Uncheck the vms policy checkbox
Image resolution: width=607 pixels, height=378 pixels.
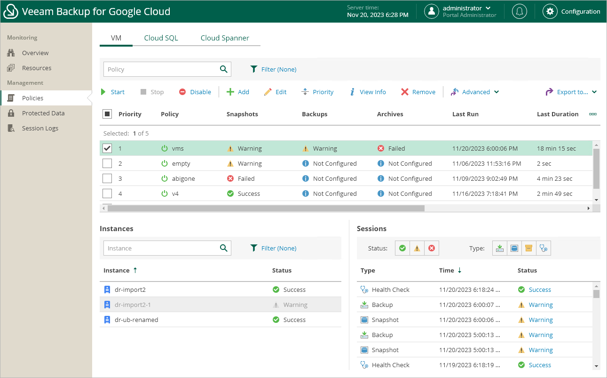coord(107,148)
